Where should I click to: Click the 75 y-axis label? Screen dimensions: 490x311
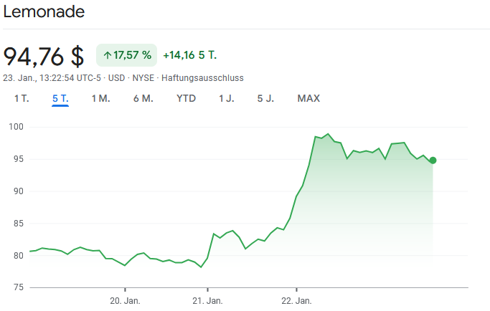tap(19, 287)
